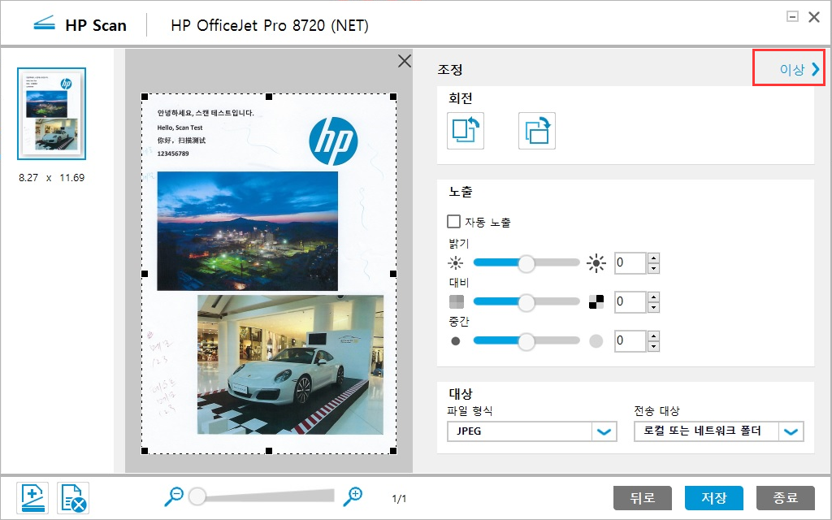Click the 뒤로 button
The width and height of the screenshot is (832, 520).
[x=643, y=498]
